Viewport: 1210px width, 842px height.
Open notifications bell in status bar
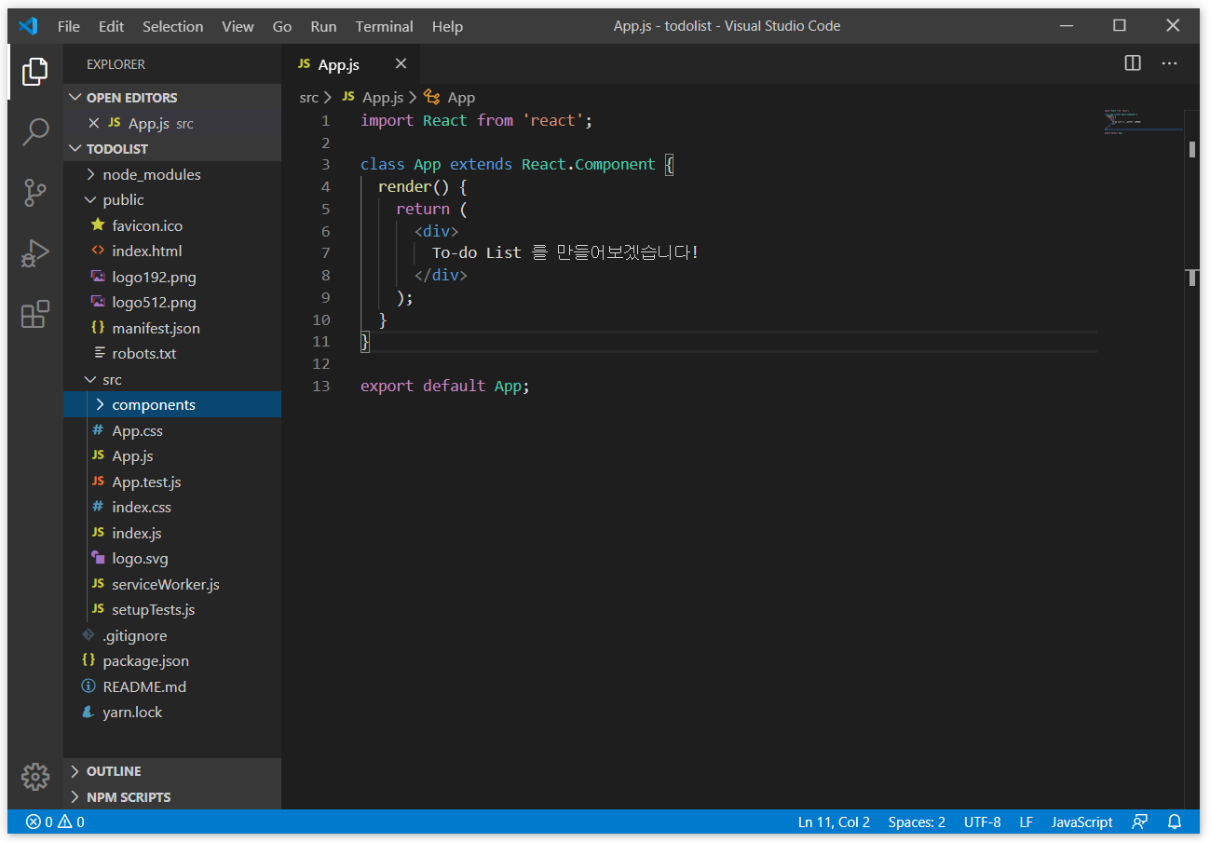1175,822
